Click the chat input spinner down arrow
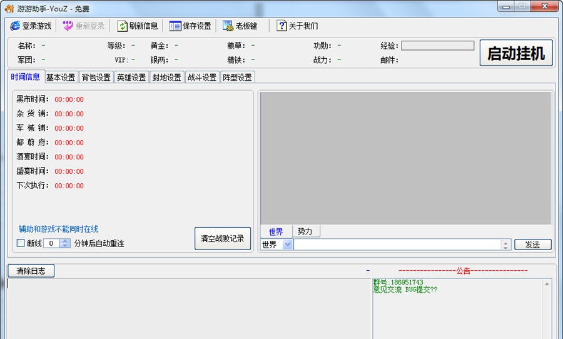Viewport: 563px width, 339px height. 505,247
